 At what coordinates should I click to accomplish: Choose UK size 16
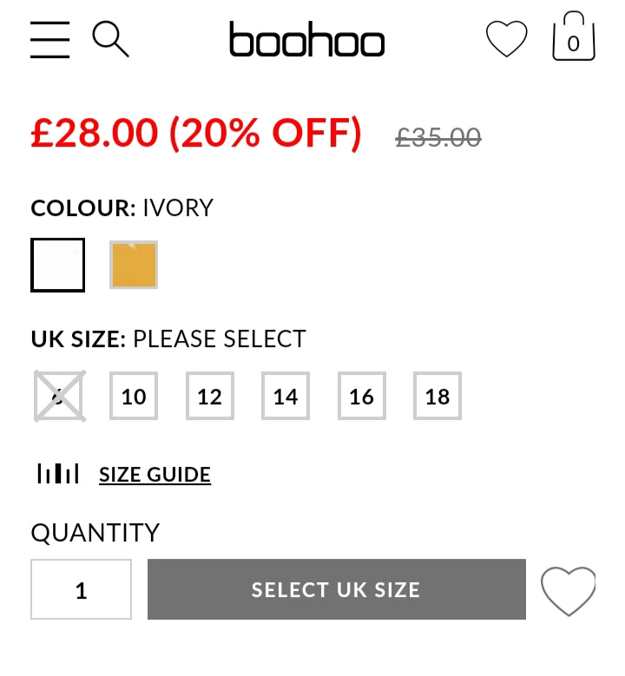[362, 396]
